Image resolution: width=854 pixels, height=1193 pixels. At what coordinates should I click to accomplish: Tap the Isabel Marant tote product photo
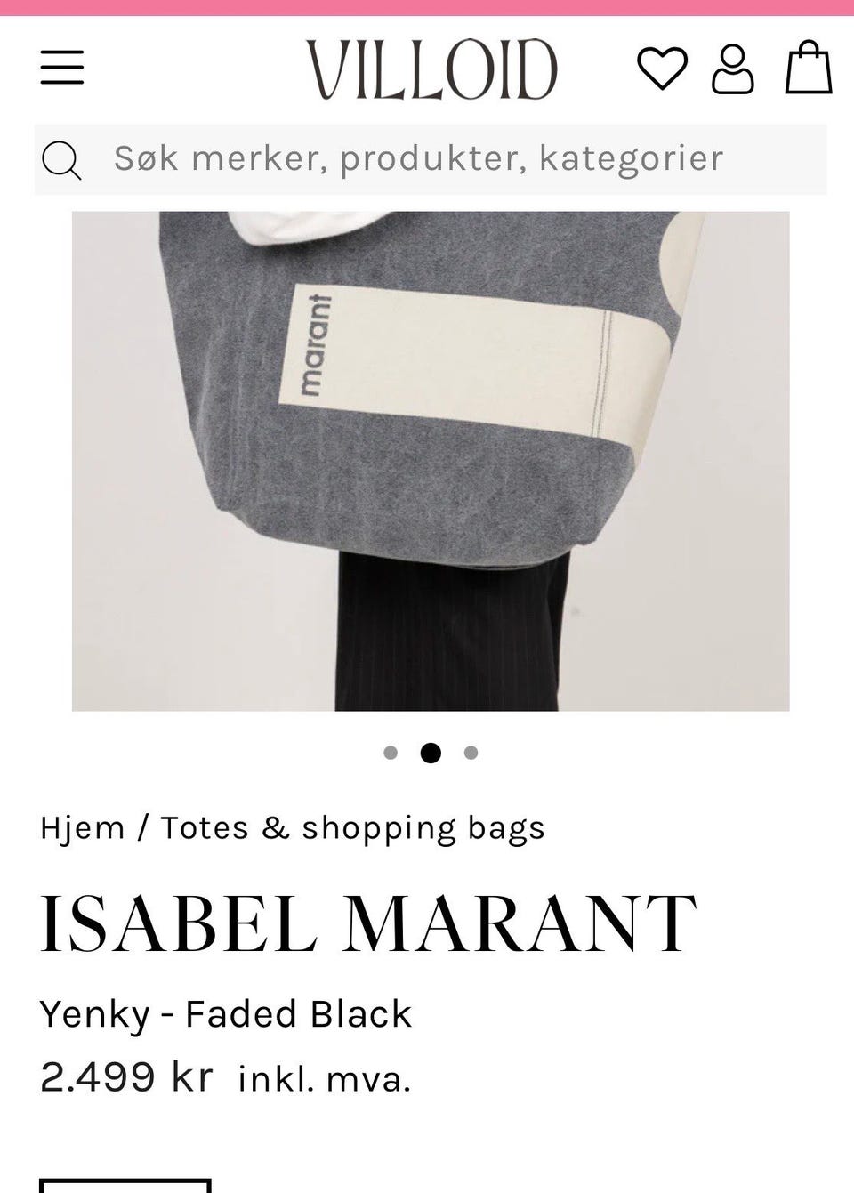coord(431,461)
